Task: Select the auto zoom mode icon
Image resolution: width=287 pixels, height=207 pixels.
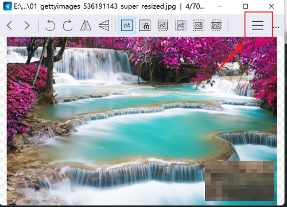Action: (x=127, y=25)
